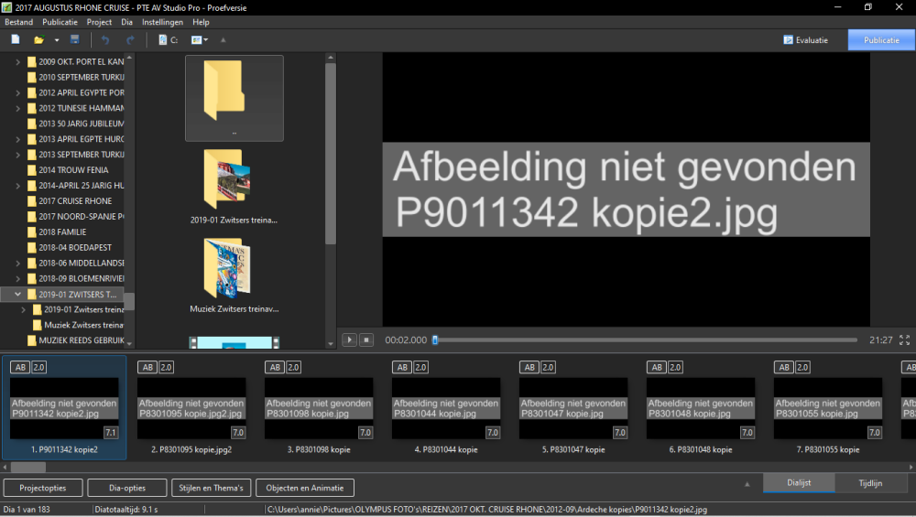Expand the 2018-04 BOEDAPEST tree folder
The width and height of the screenshot is (916, 517).
tap(18, 247)
